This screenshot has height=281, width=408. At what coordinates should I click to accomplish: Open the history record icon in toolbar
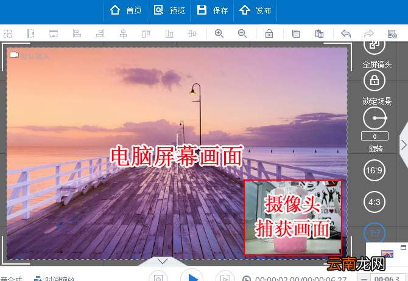392,34
